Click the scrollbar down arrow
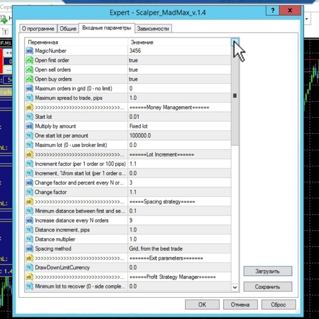The width and height of the screenshot is (319, 319). point(235,287)
